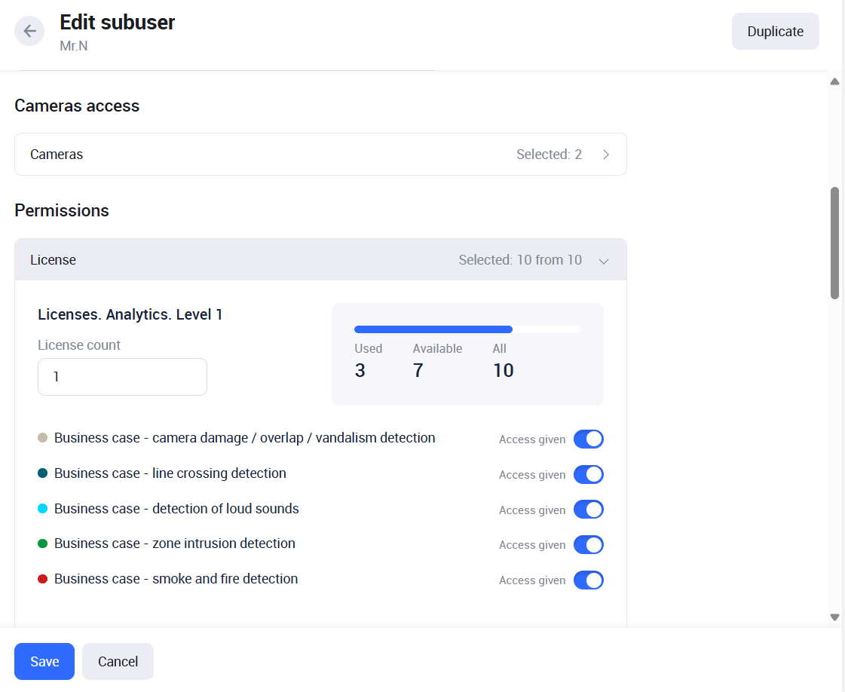The width and height of the screenshot is (845, 692).
Task: Click the cyan loud sounds color dot
Action: (43, 509)
